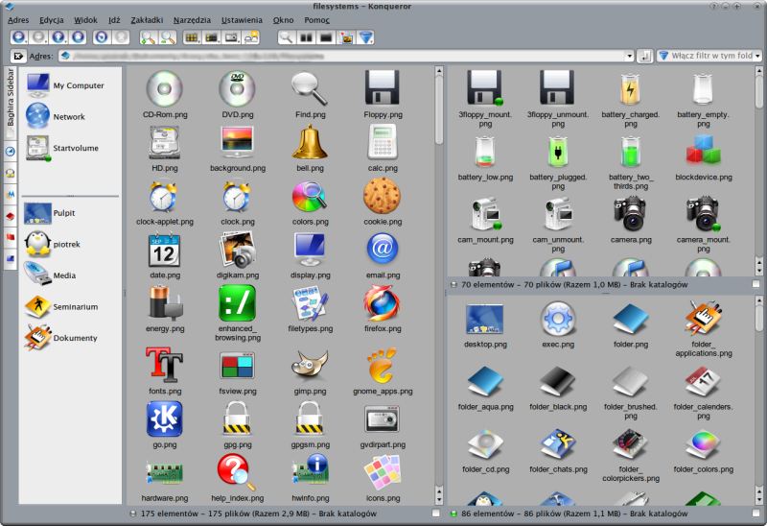Open the Narzędzia menu
Viewport: 767px width, 526px height.
(192, 20)
